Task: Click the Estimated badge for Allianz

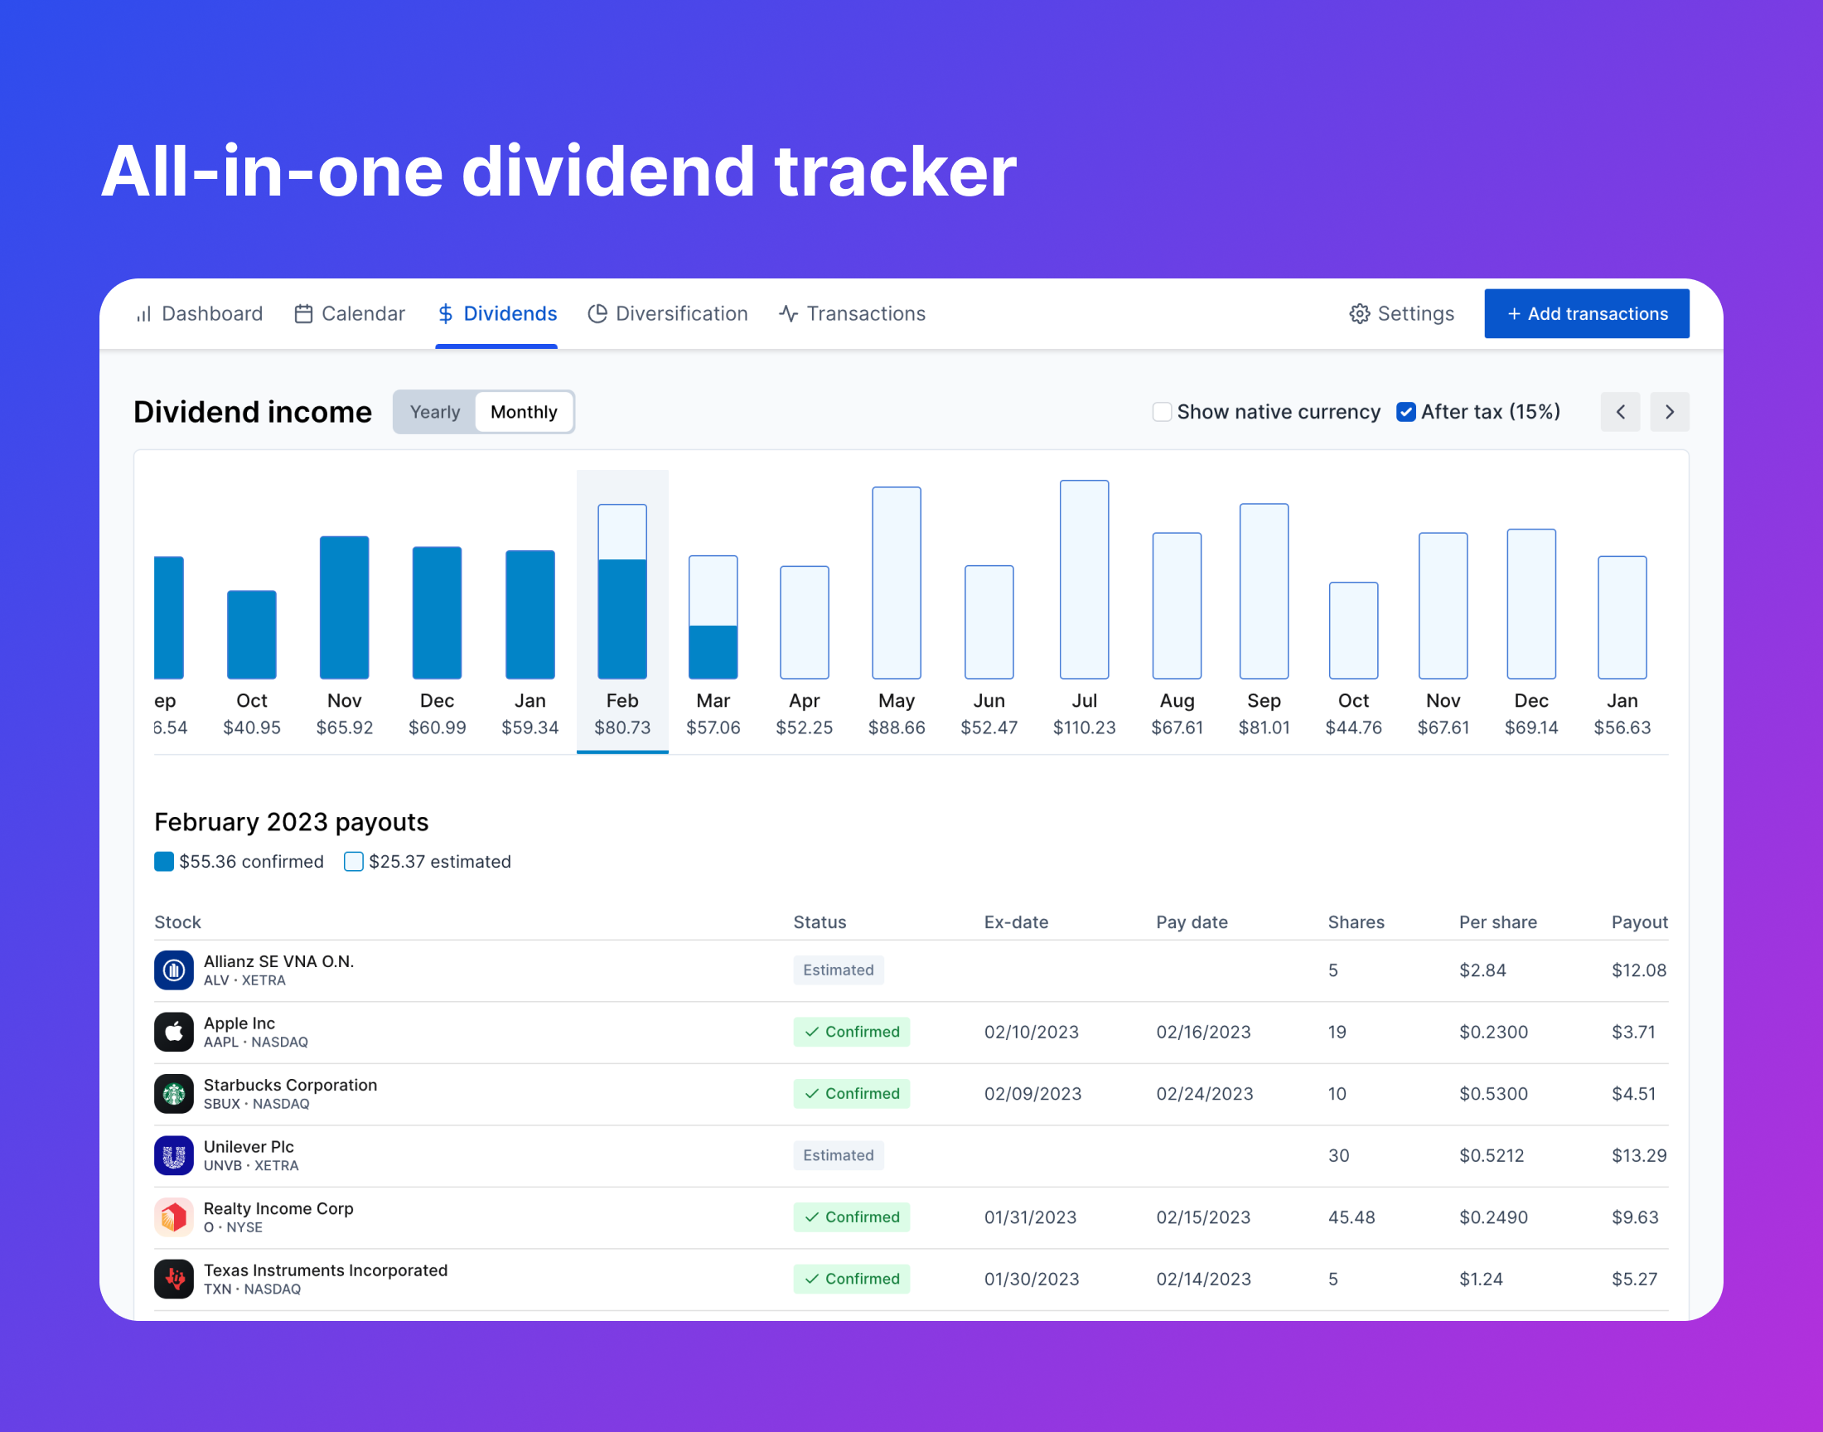Action: click(838, 970)
